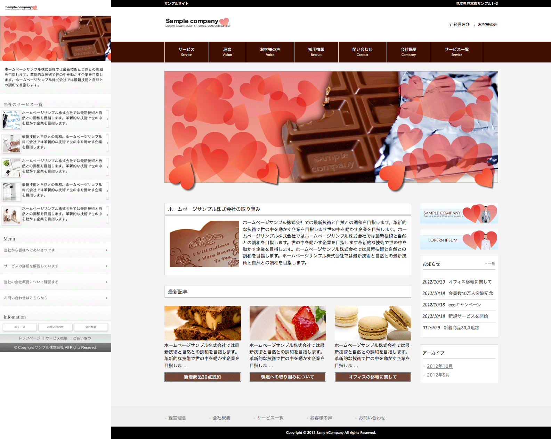The height and width of the screenshot is (439, 551).
Task: Open お問い合わせはこちらから sidebar menu row
Action: tap(56, 298)
